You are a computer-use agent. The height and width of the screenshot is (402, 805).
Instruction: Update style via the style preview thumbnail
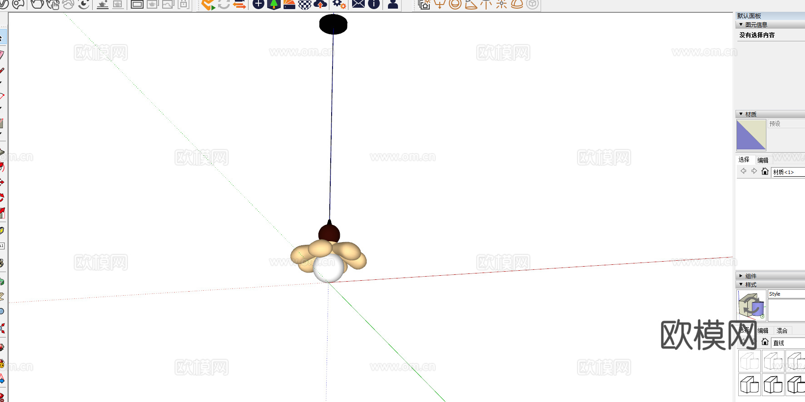751,305
